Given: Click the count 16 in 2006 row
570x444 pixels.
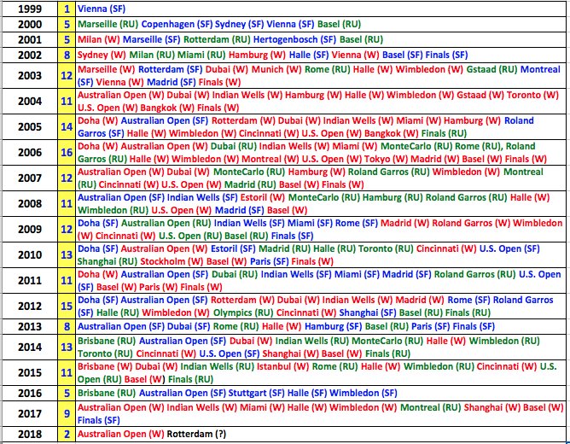Looking at the screenshot, I should coord(67,152).
